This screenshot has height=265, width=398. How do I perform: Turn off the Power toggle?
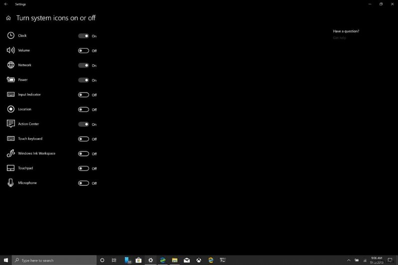84,80
